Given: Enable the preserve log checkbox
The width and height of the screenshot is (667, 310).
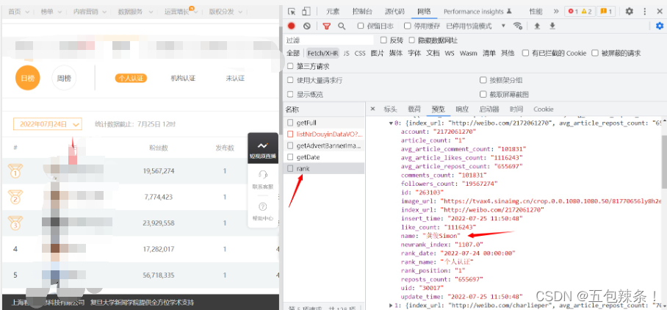Looking at the screenshot, I should coord(361,26).
